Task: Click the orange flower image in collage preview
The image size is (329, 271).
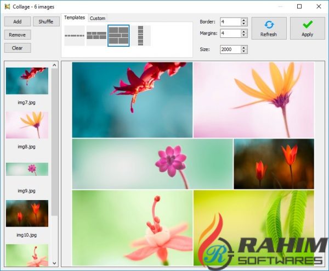Action: pyautogui.click(x=254, y=99)
